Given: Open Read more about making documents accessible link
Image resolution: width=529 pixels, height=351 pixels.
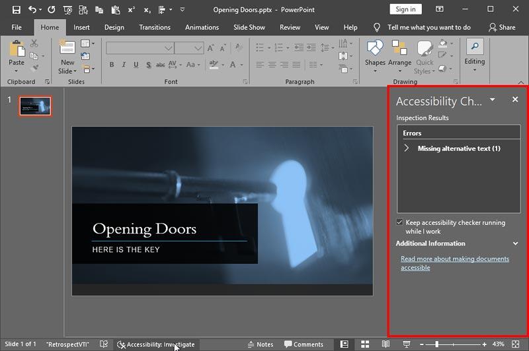Looking at the screenshot, I should (x=455, y=263).
